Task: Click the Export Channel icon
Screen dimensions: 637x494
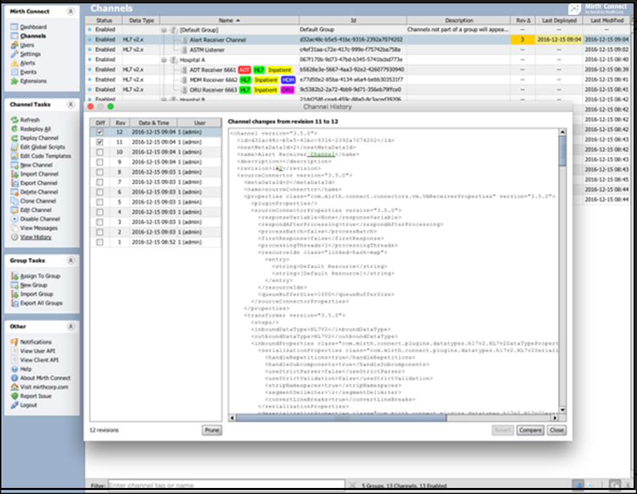Action: (14, 183)
